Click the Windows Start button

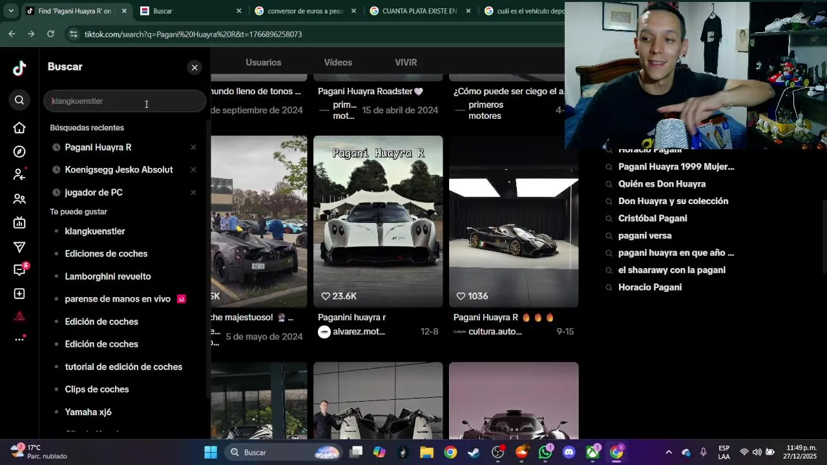tap(211, 452)
